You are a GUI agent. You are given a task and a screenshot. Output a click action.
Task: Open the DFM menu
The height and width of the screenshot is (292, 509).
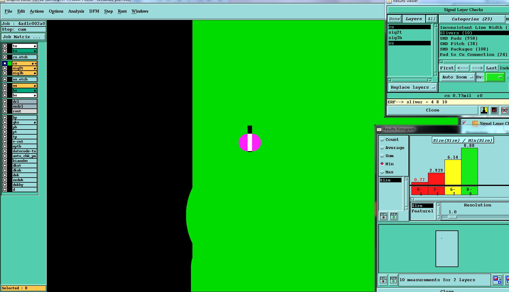(x=94, y=11)
